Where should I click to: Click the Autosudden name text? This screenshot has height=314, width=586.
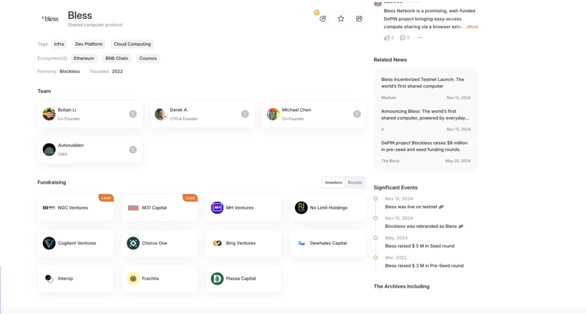coord(70,145)
